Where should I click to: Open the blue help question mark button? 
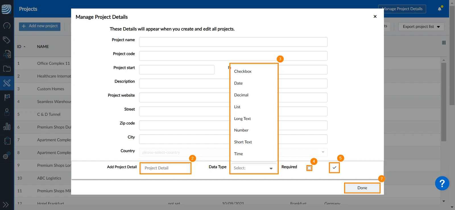[x=442, y=183]
